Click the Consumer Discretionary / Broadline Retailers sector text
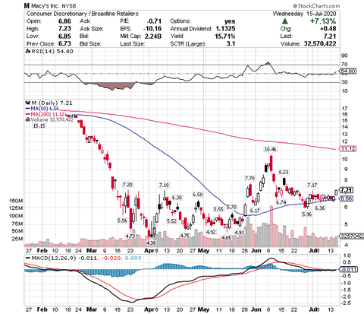Viewport: 364px width, 314px height. (83, 14)
